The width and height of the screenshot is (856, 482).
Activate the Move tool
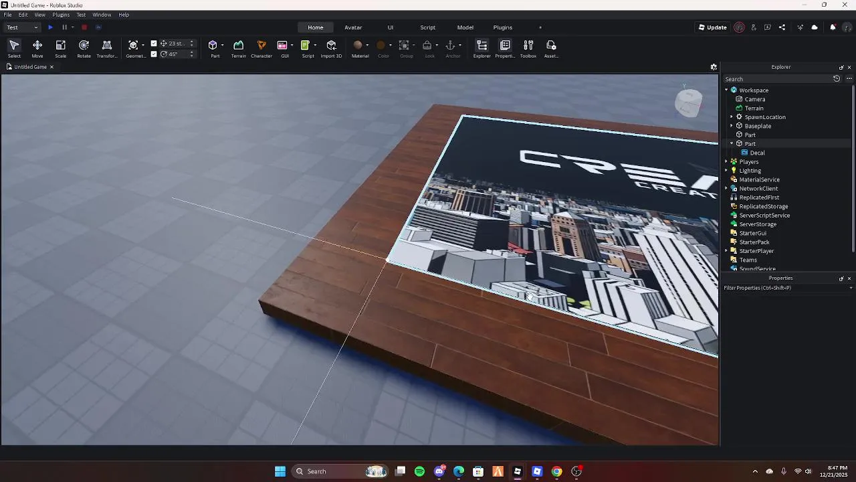point(37,48)
